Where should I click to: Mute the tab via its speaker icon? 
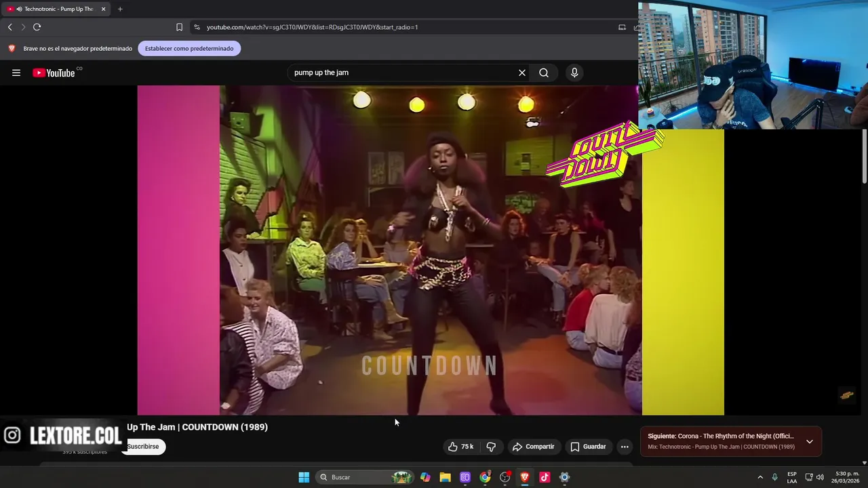point(19,9)
